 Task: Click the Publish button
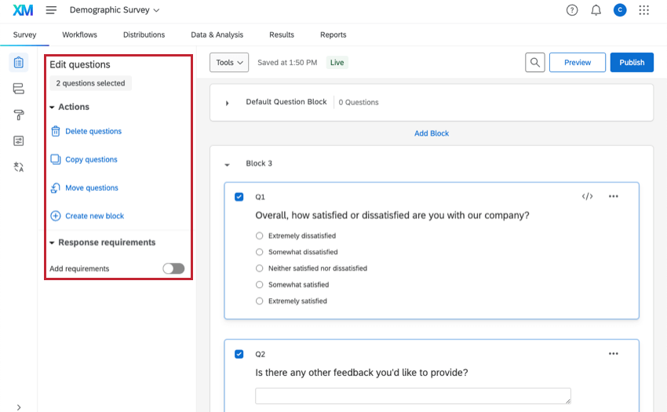pos(631,63)
